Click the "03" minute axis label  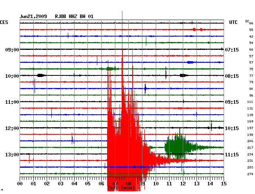[60, 184]
